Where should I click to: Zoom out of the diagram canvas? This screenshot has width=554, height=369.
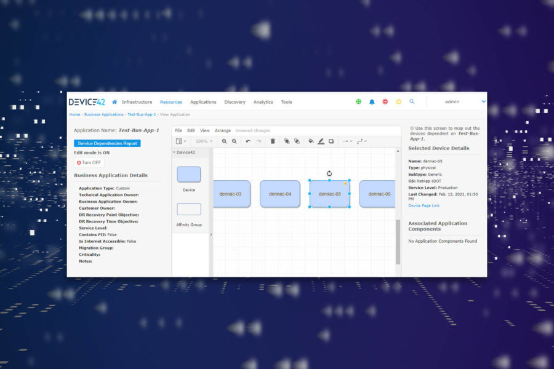tap(235, 141)
